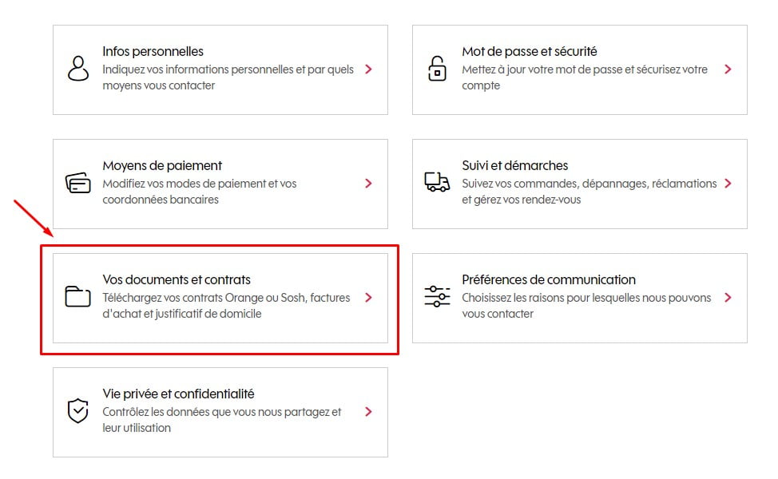Select the Mot de passe et sécurité title
Viewport: 778px width, 479px height.
[x=529, y=52]
